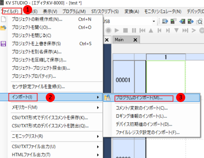Choose ロギング情報のインポート(L)... submenu entry
The image size is (204, 158).
(x=152, y=116)
